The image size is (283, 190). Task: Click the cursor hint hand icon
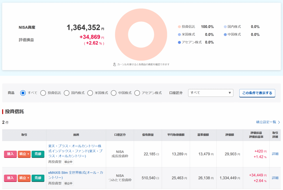click(114, 65)
